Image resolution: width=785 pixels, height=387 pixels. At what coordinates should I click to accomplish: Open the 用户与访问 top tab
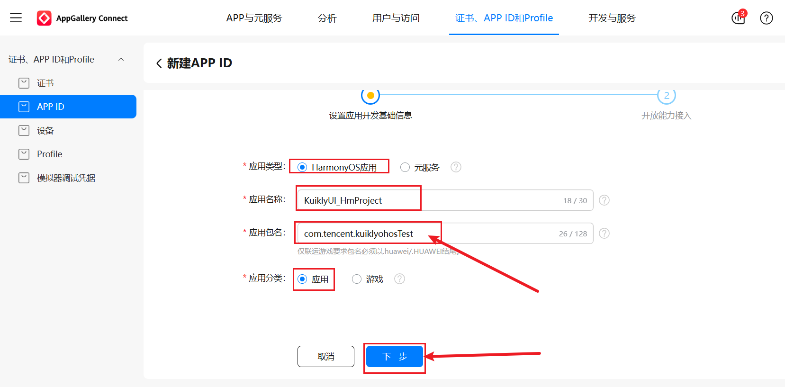(396, 18)
